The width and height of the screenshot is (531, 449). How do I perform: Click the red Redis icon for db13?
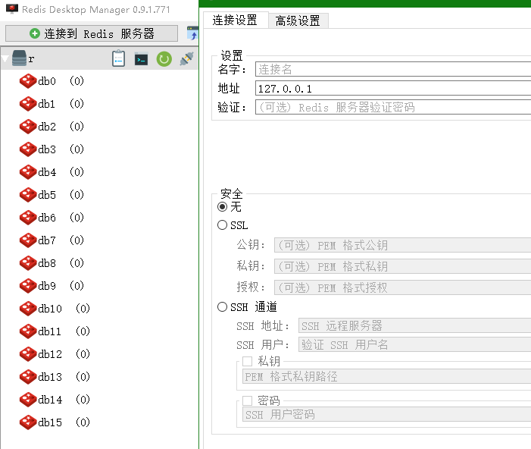[x=28, y=376]
